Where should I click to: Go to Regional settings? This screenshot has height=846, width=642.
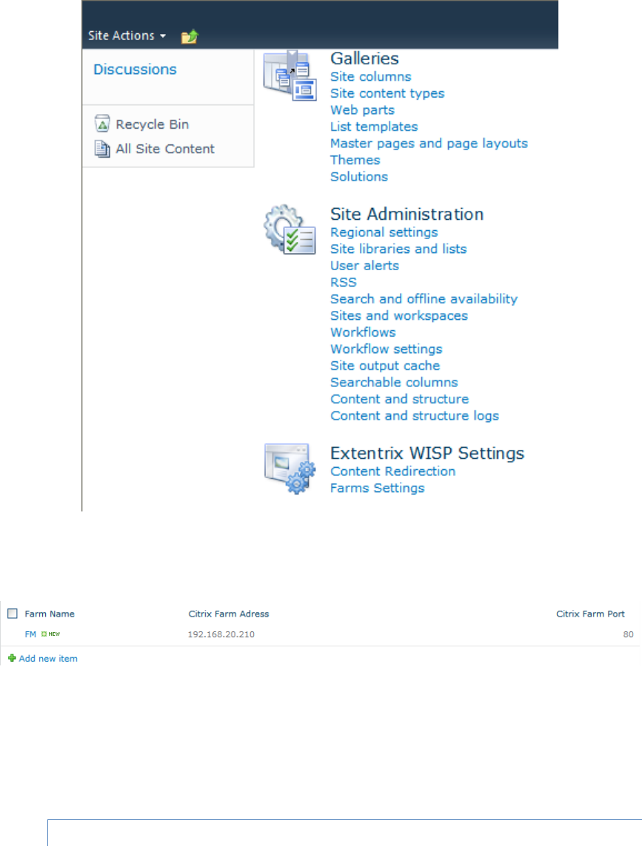pyautogui.click(x=384, y=232)
